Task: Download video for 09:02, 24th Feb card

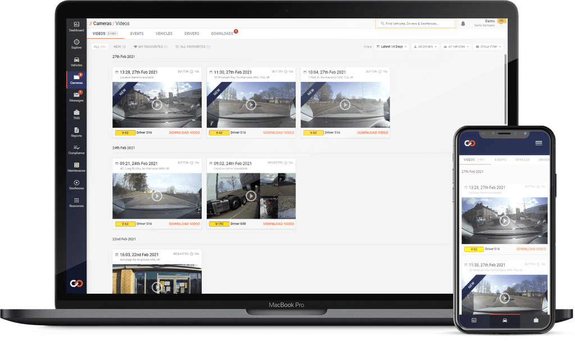Action: tap(279, 224)
